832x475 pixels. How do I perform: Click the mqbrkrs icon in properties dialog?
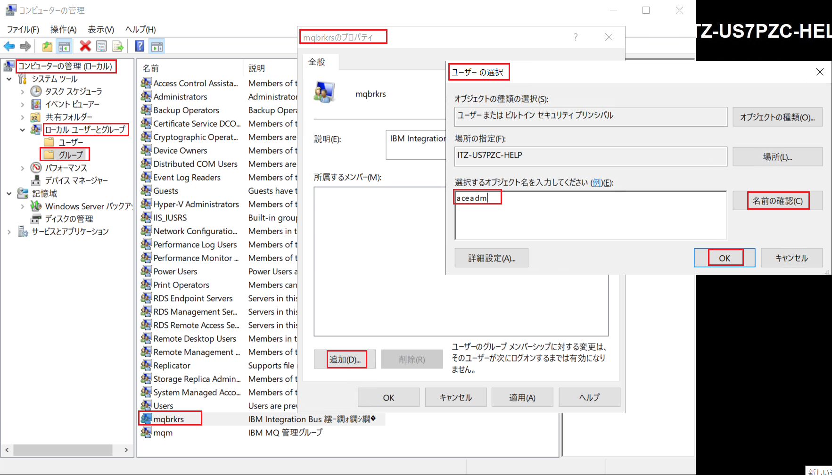324,92
